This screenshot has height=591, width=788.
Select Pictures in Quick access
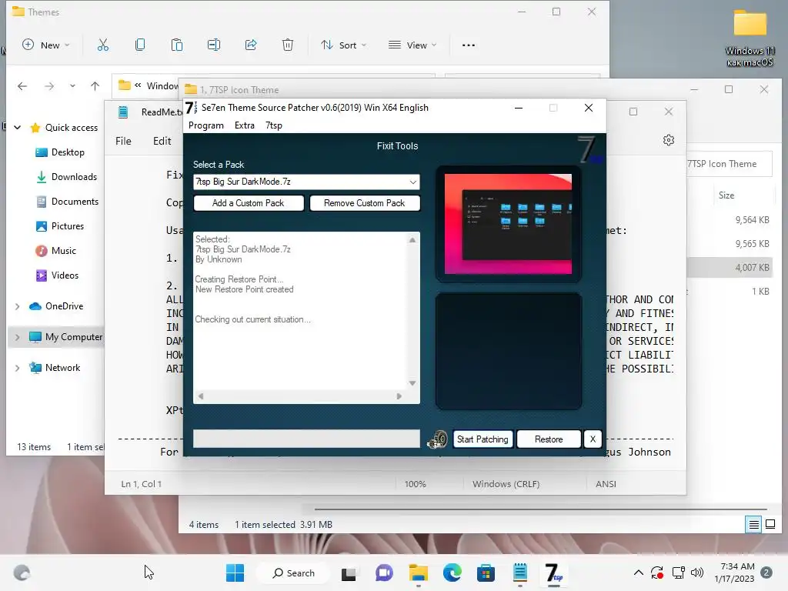click(59, 226)
